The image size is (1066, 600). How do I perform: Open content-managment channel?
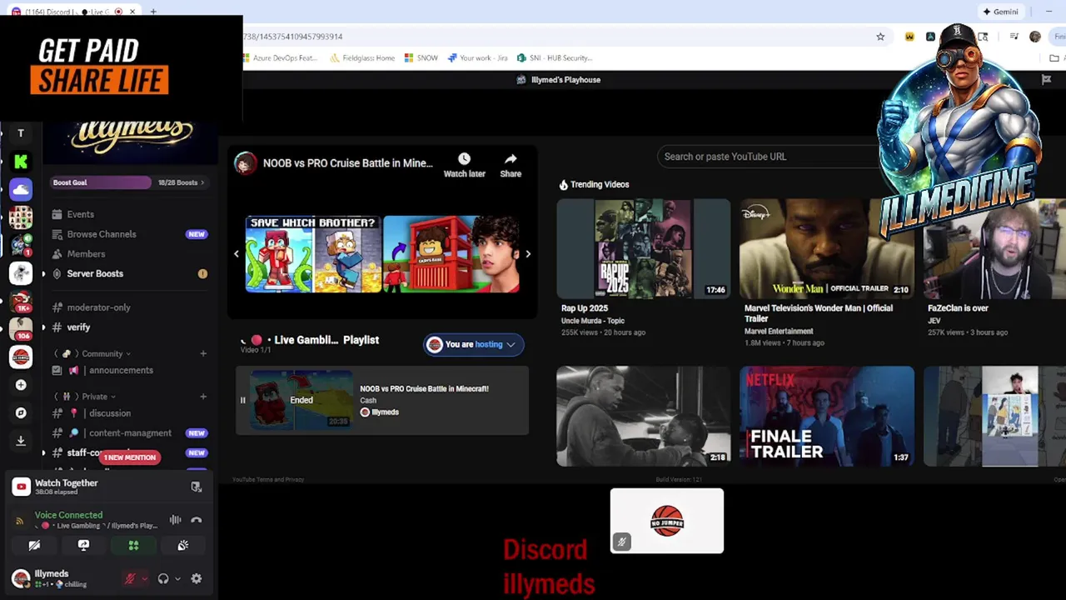point(129,433)
